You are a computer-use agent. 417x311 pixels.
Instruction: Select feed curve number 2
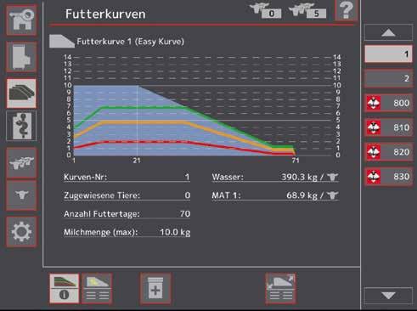[x=388, y=78]
